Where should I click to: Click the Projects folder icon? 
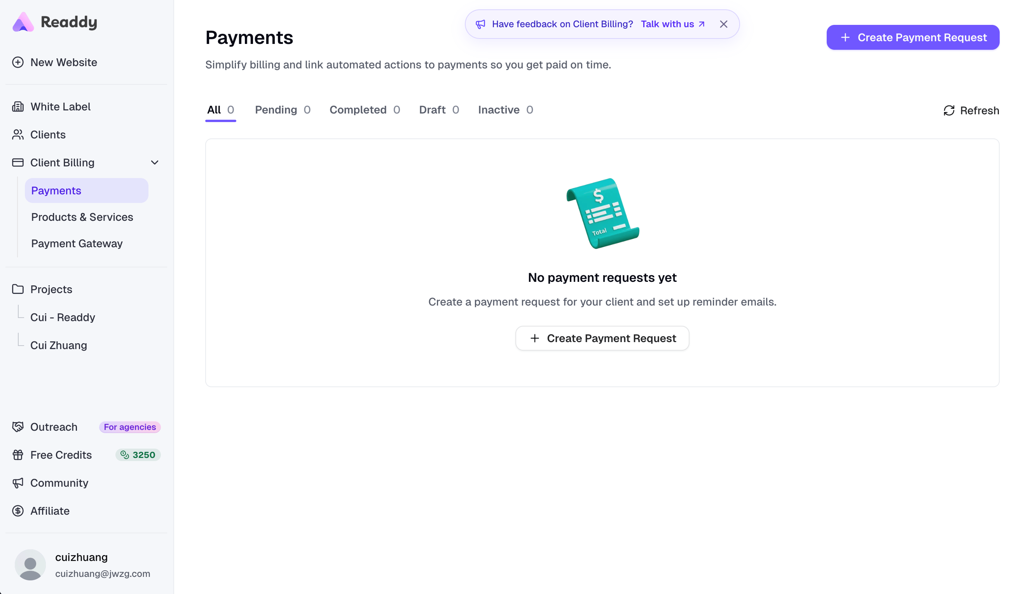coord(18,289)
